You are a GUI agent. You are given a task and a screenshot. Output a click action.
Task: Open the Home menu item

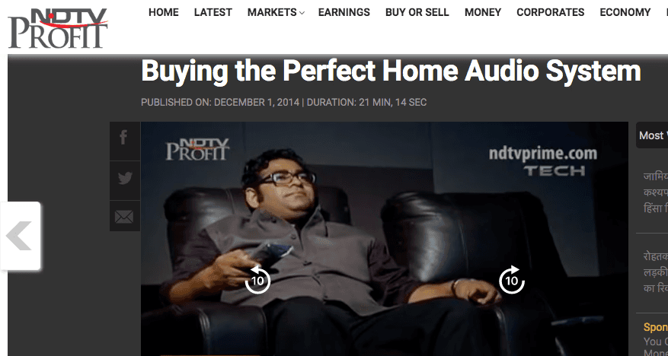164,13
